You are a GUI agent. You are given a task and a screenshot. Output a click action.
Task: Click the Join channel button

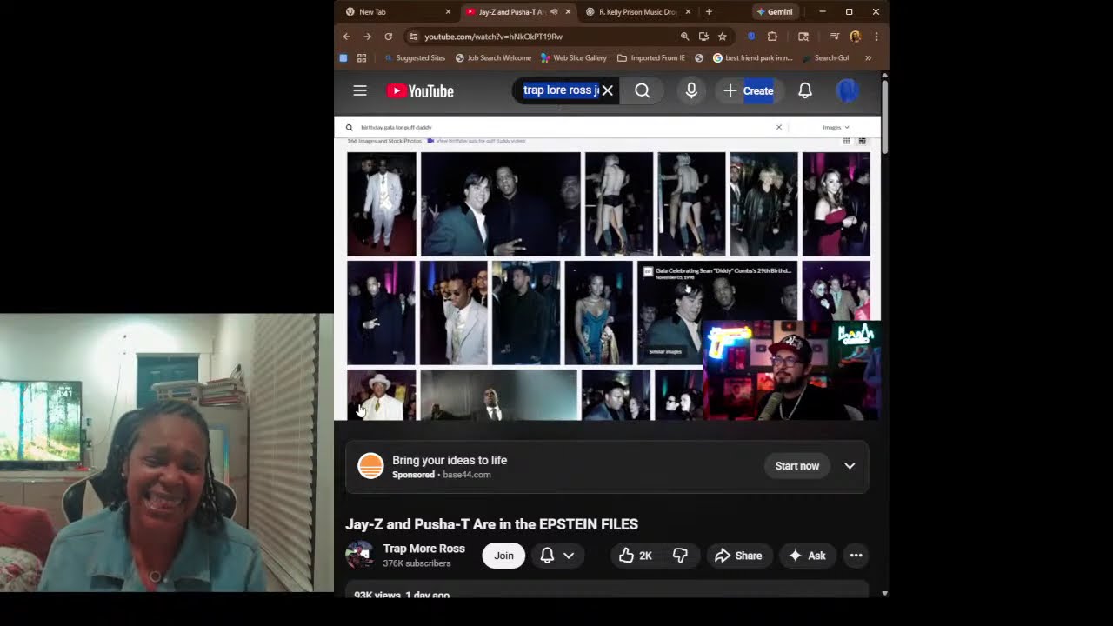[503, 556]
